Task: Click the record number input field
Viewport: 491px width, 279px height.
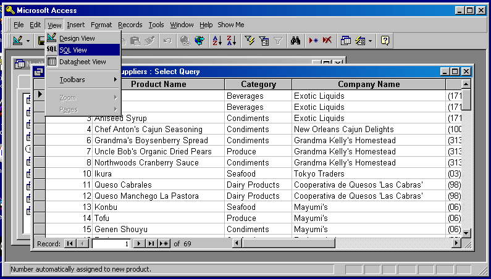Action: click(x=111, y=244)
